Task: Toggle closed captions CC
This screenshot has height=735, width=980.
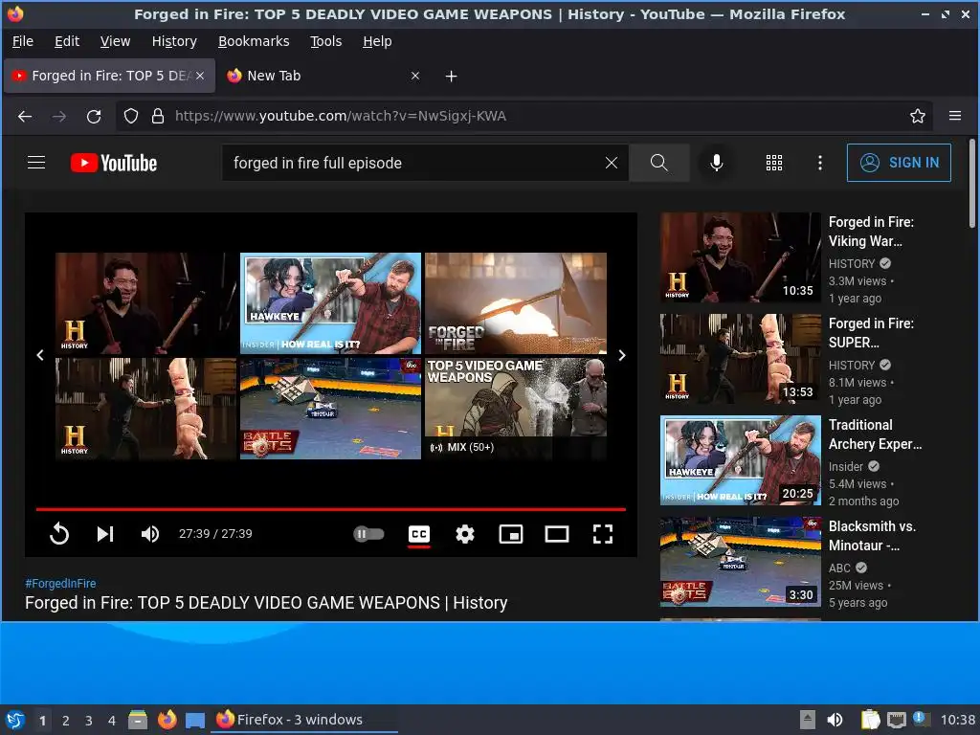Action: pos(419,534)
